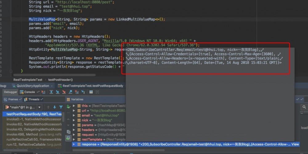Click editor horizontal scrollbar

click(x=55, y=75)
